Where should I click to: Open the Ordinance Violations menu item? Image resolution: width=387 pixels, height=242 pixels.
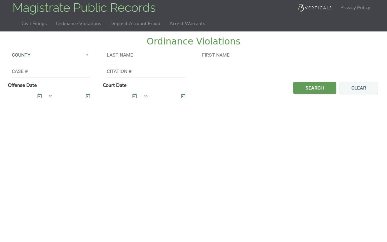pos(79,24)
